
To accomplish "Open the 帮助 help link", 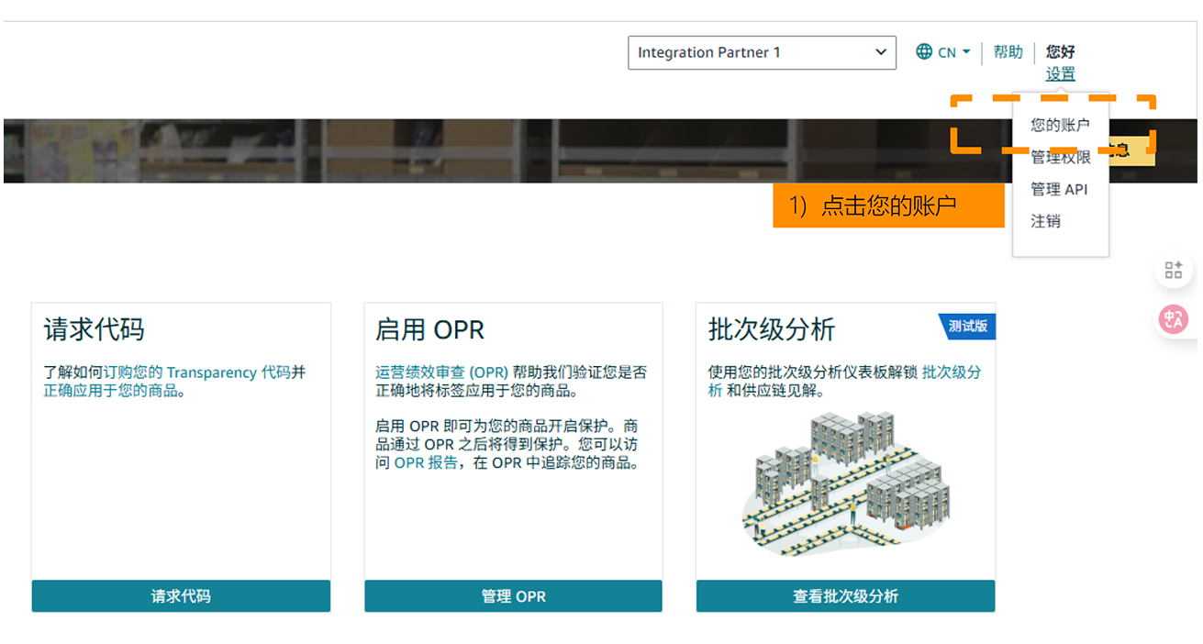I will [x=1008, y=51].
